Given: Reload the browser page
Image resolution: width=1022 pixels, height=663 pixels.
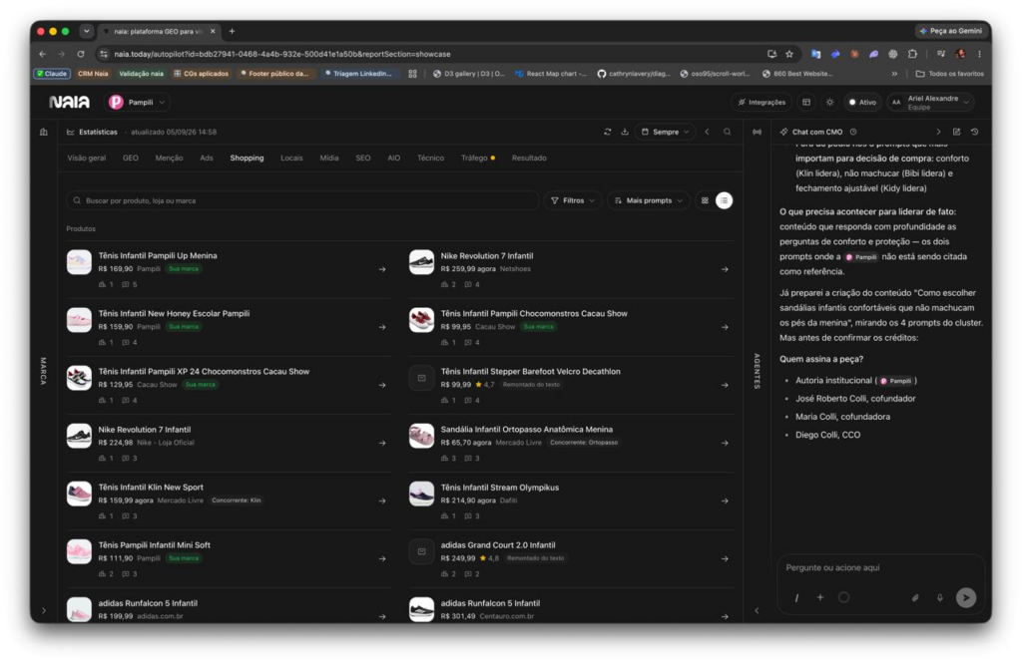Looking at the screenshot, I should point(81,54).
